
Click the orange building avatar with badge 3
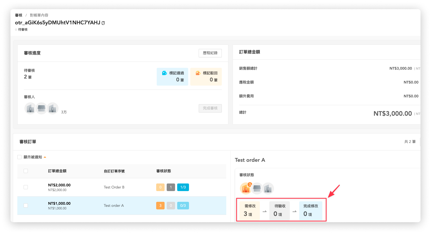246,188
